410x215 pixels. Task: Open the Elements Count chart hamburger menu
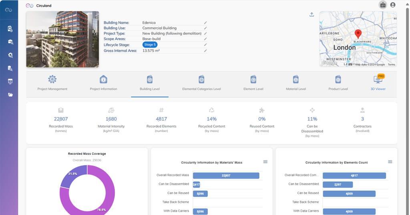pos(390,162)
